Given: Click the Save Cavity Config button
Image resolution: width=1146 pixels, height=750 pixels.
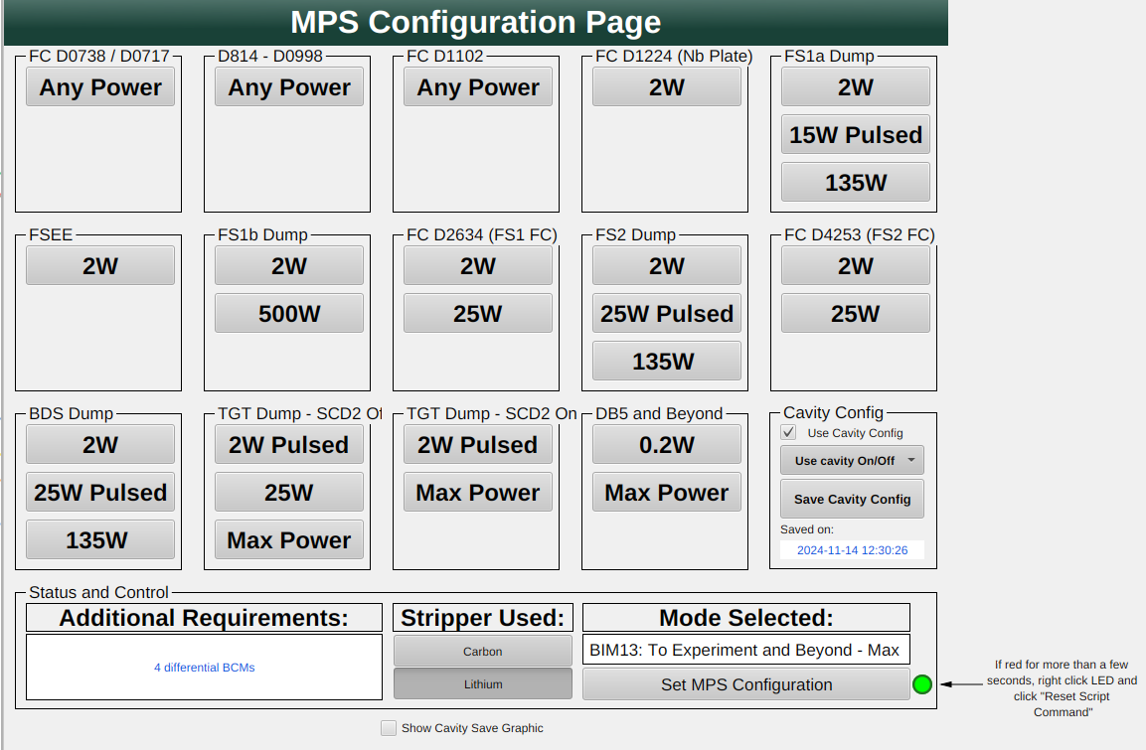Looking at the screenshot, I should click(852, 500).
